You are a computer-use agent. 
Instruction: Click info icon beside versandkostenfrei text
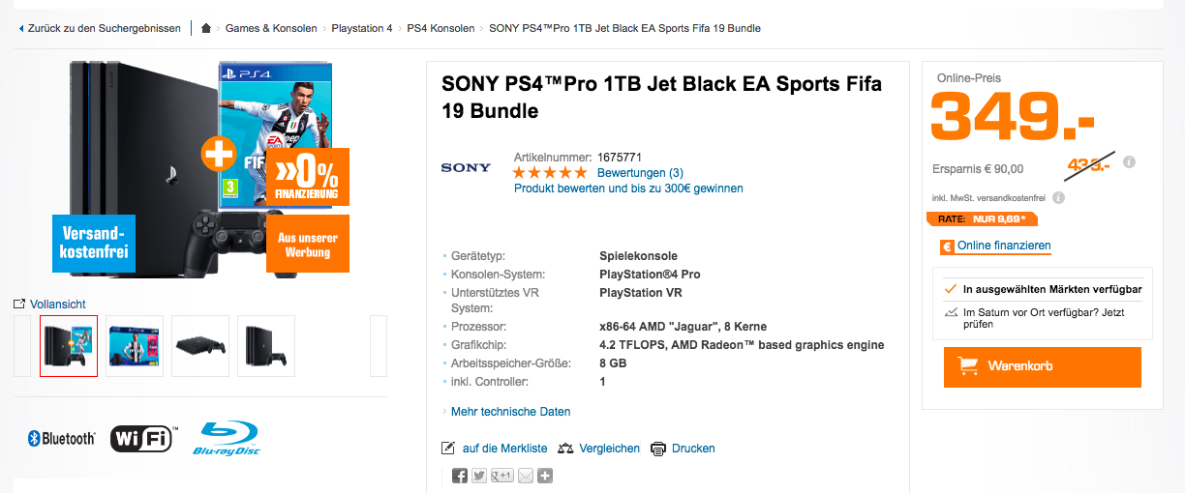[1058, 198]
